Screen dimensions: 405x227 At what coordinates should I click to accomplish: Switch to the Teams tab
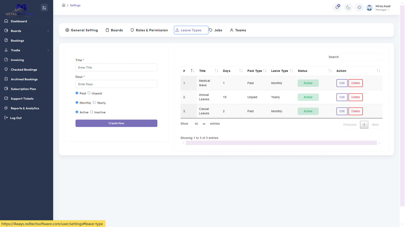[238, 30]
